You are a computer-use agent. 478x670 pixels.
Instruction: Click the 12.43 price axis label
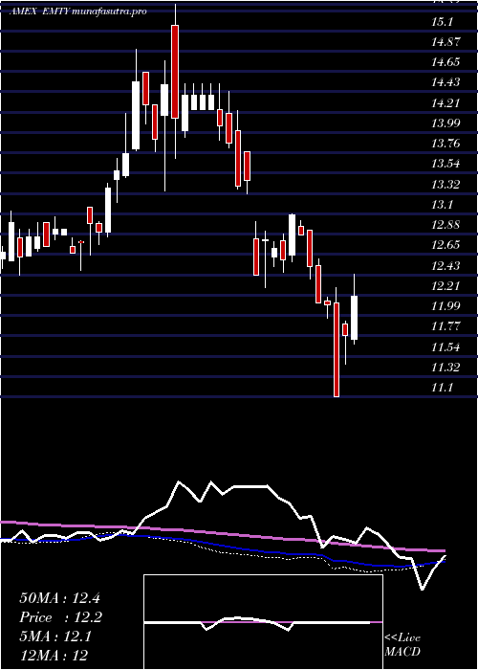[446, 265]
